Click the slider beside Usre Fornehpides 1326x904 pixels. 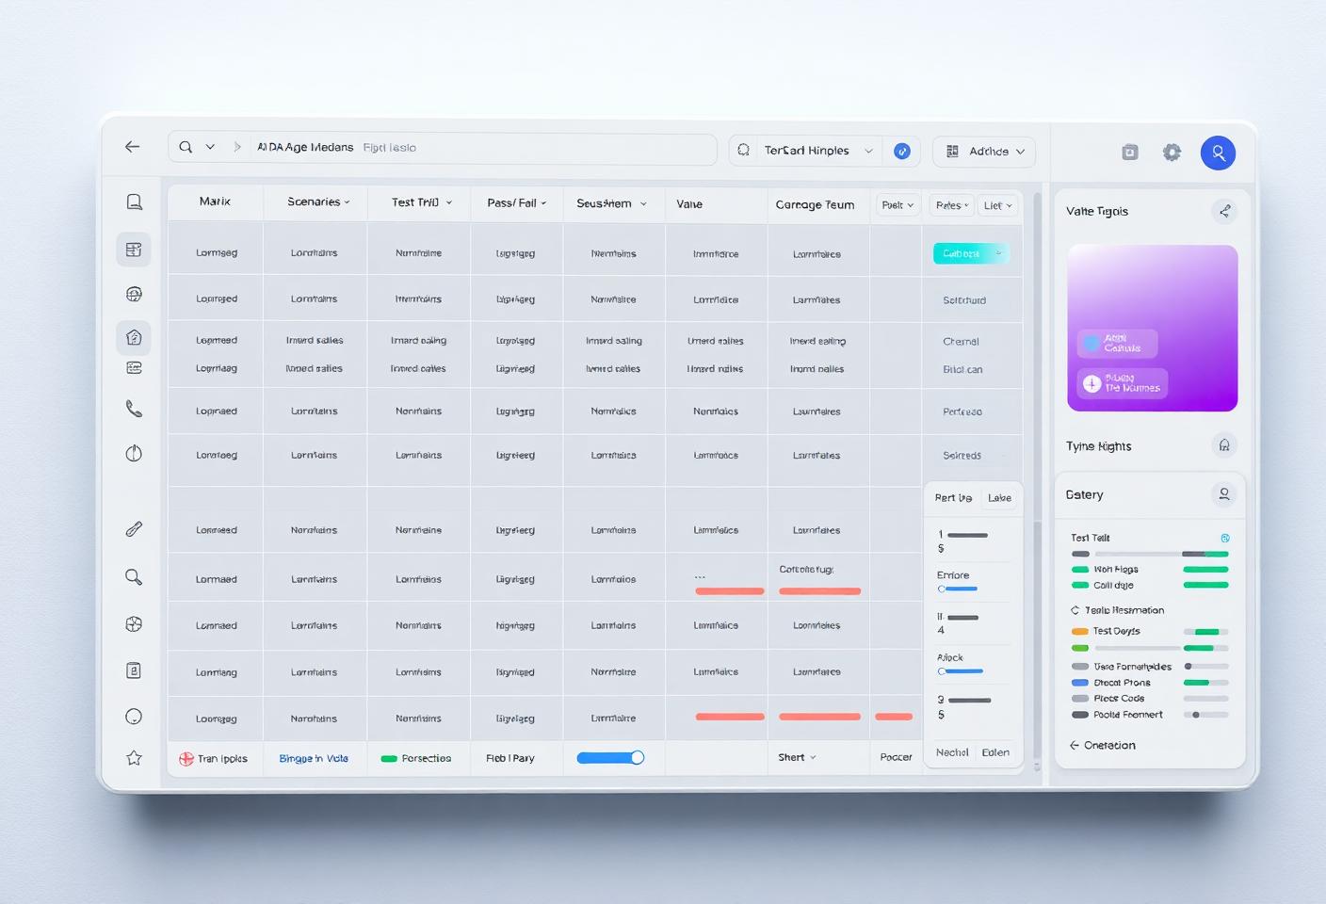pyautogui.click(x=1205, y=667)
